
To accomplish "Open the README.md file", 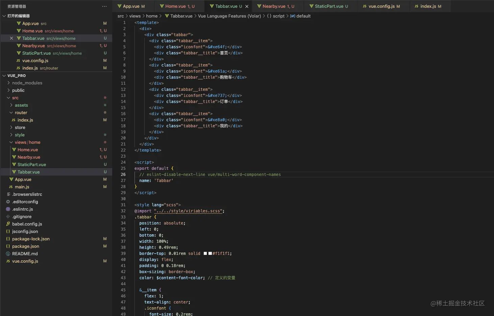I will 56,254.
